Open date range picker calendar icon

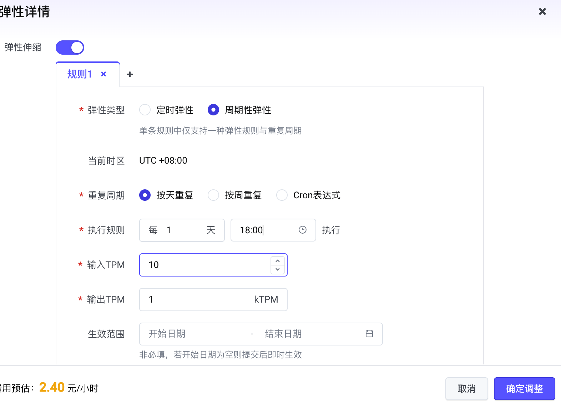click(x=369, y=334)
